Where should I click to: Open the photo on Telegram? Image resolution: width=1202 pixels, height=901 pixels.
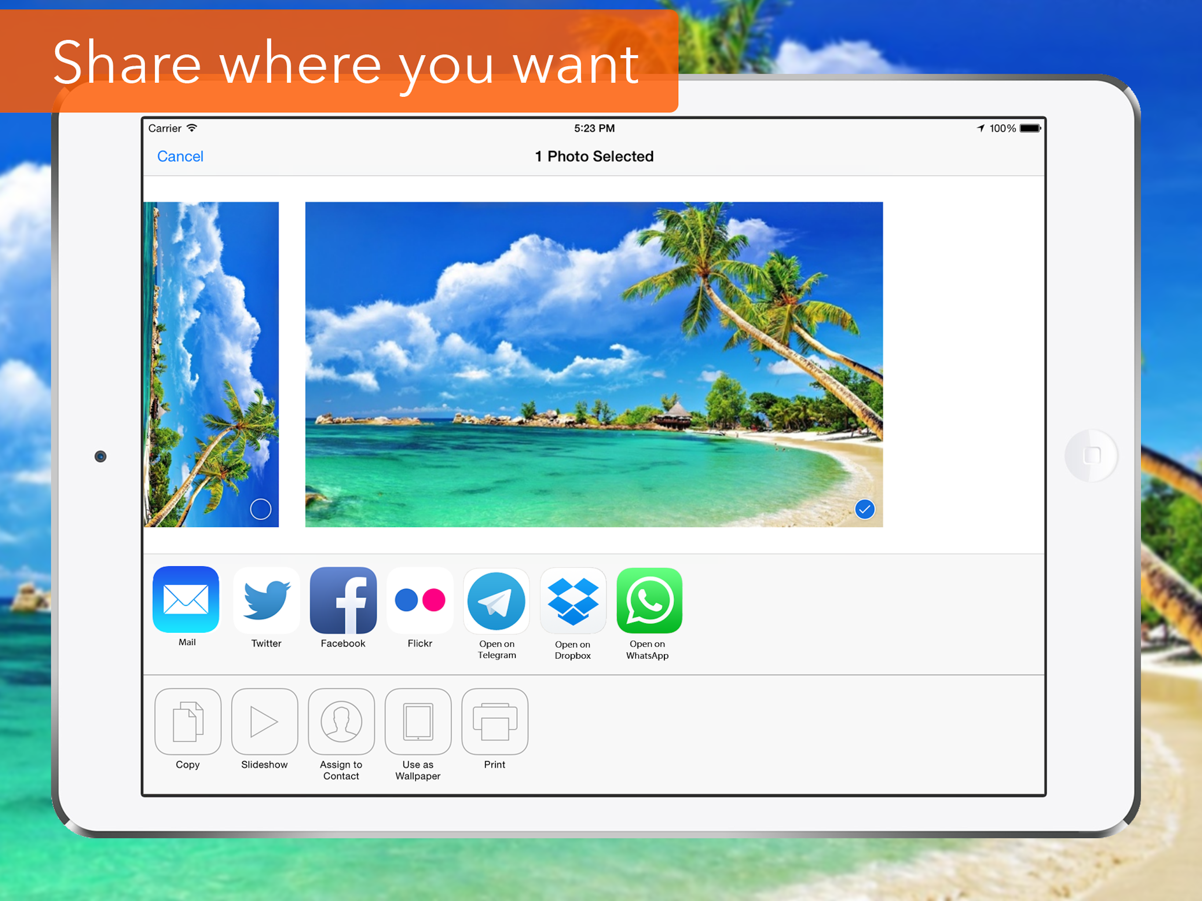[x=496, y=601]
